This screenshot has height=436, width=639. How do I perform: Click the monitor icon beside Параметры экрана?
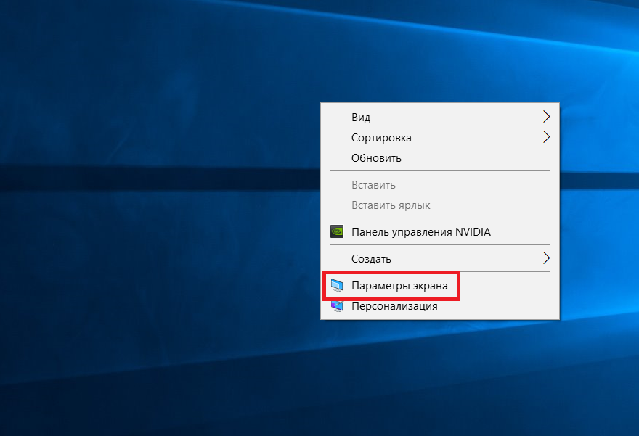tap(337, 285)
